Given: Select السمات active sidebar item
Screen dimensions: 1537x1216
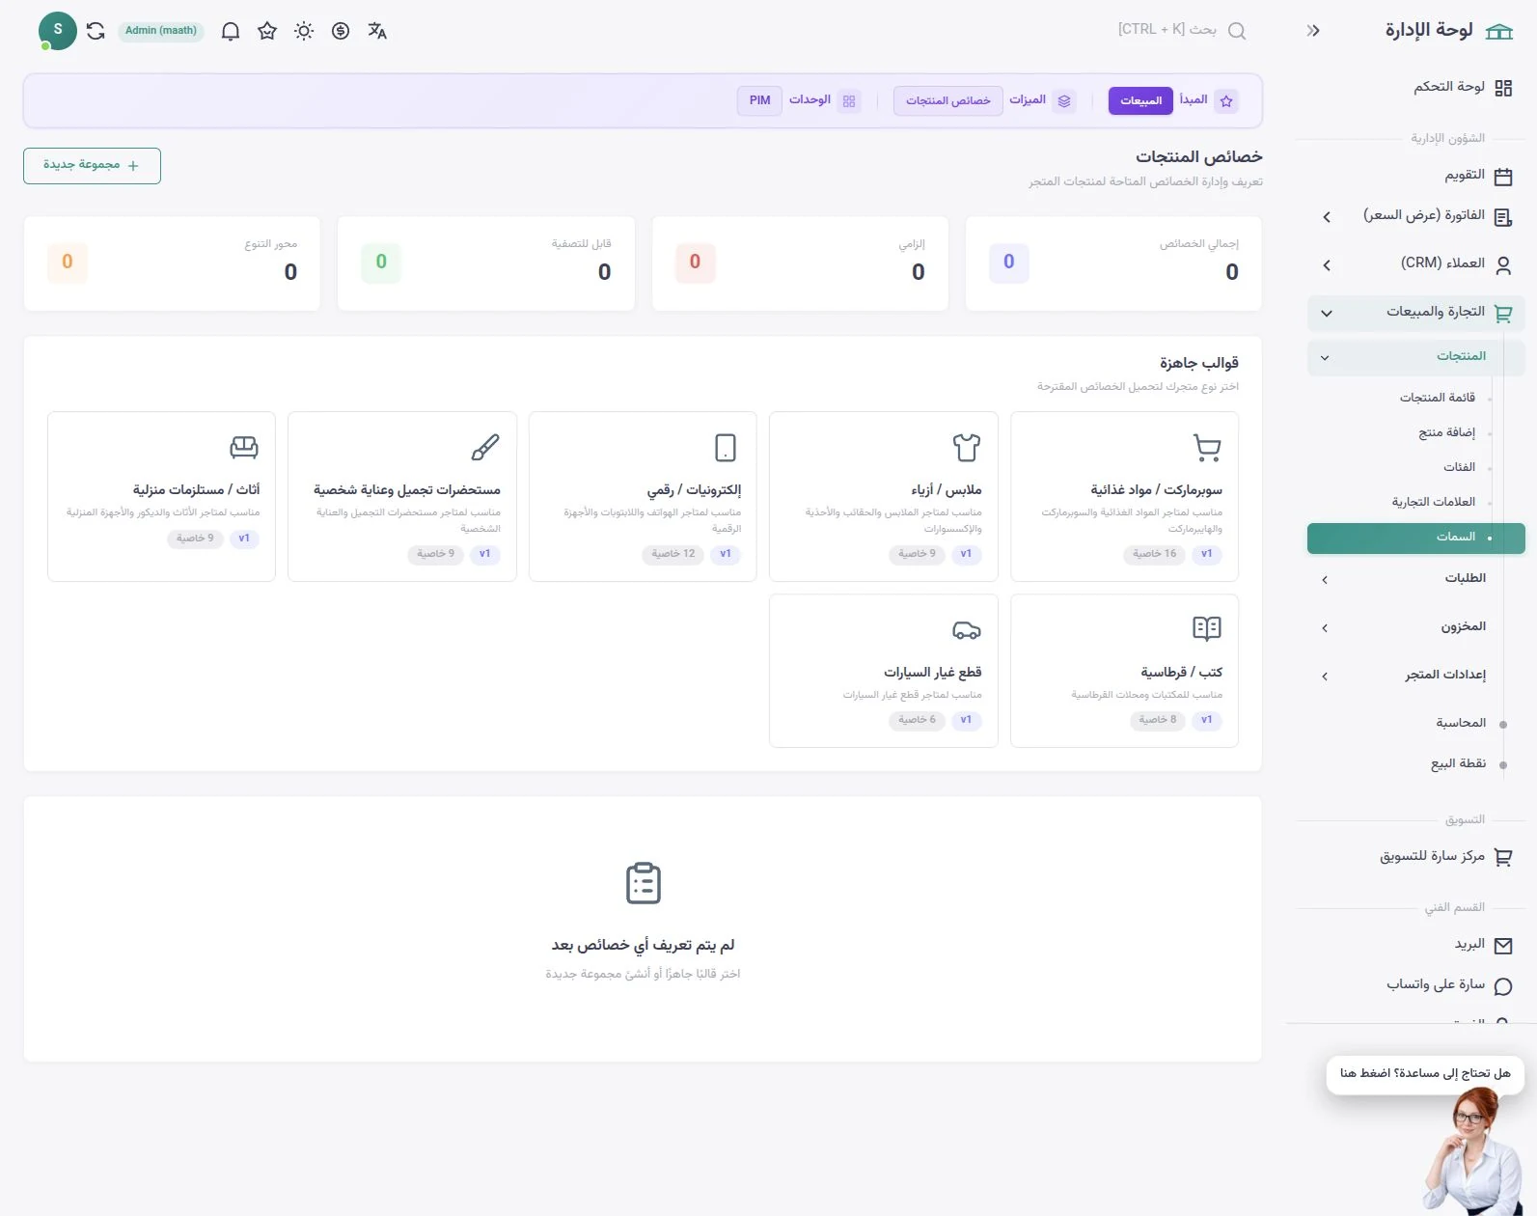Looking at the screenshot, I should pos(1415,538).
